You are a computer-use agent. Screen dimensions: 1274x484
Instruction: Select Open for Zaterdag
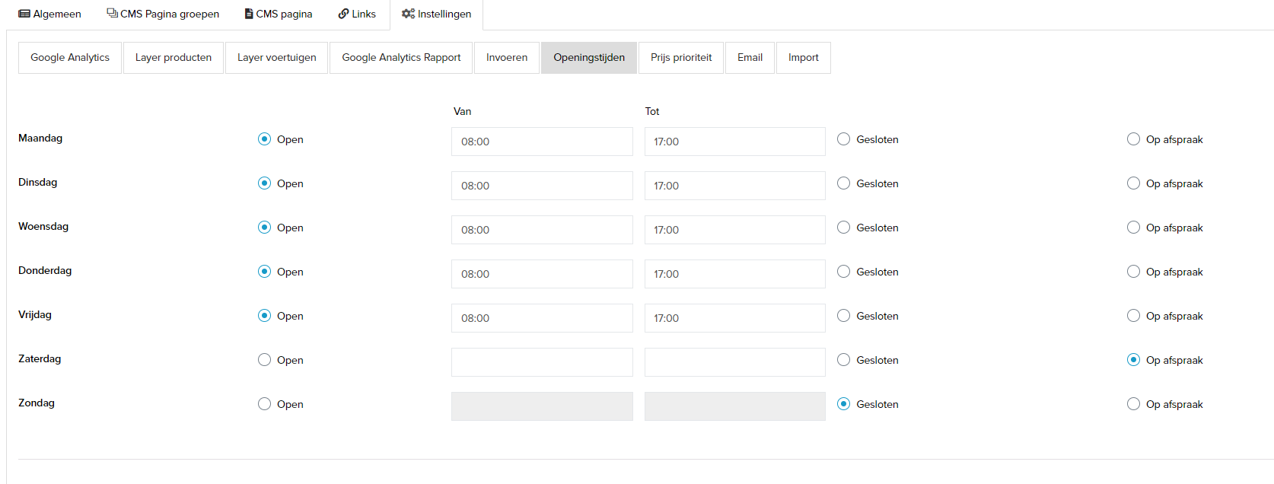[x=264, y=360]
